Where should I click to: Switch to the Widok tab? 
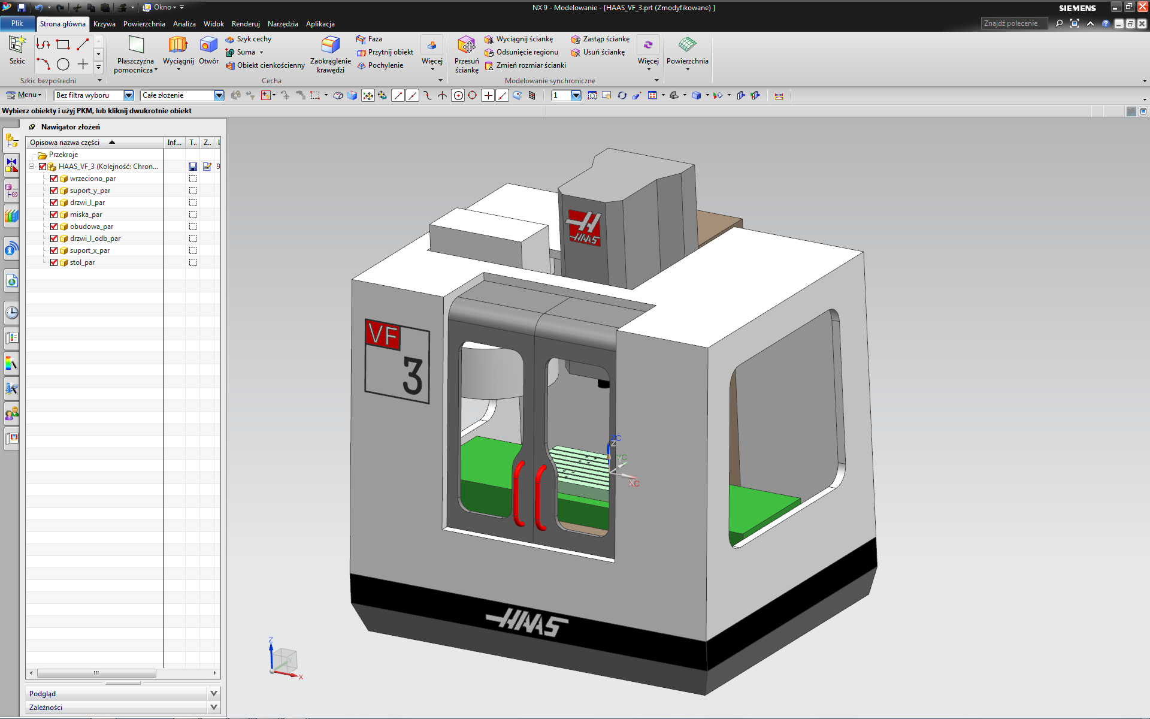pos(214,24)
